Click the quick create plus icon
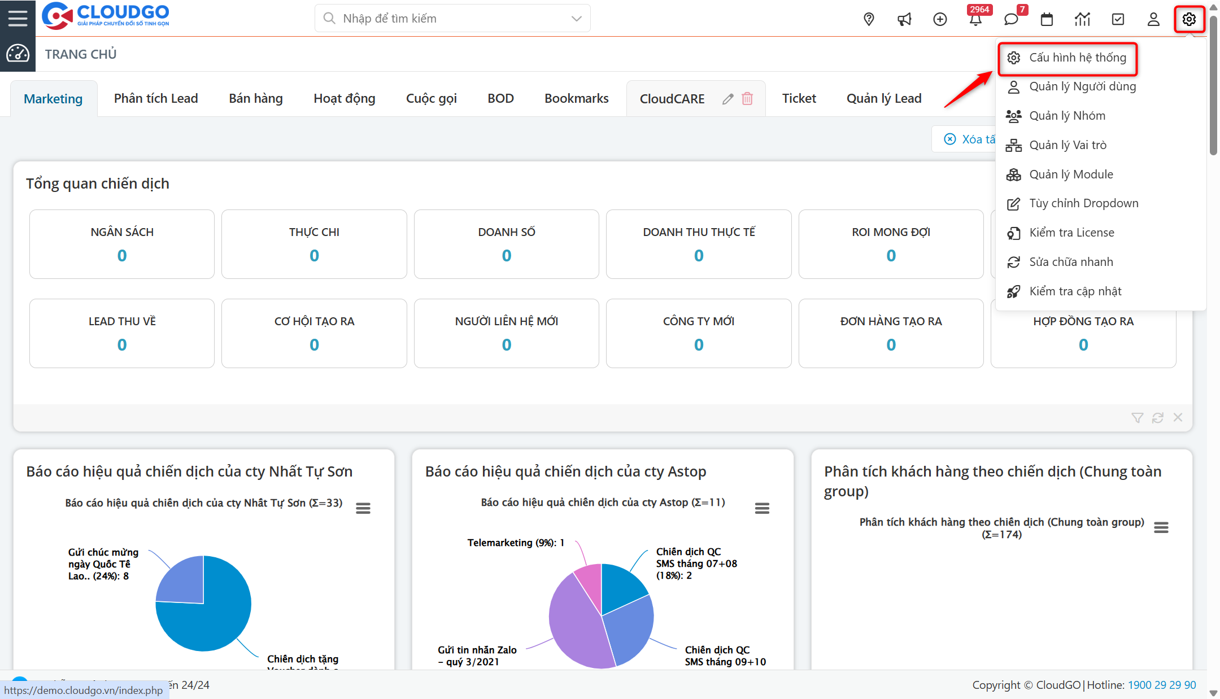 coord(940,19)
